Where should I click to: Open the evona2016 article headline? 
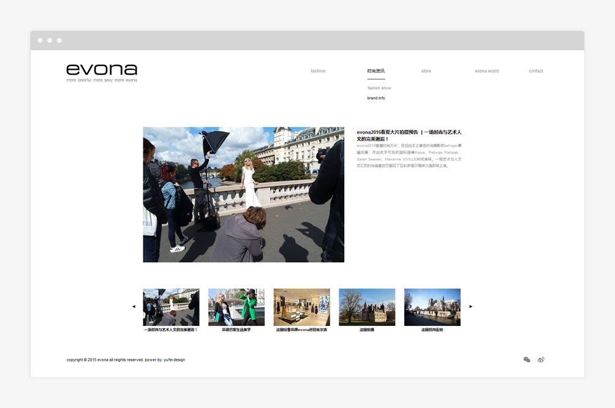click(409, 135)
